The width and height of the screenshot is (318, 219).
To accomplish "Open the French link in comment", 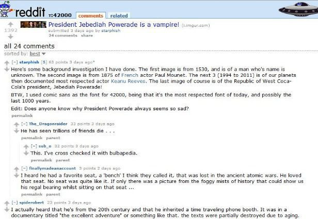I will (x=130, y=75).
